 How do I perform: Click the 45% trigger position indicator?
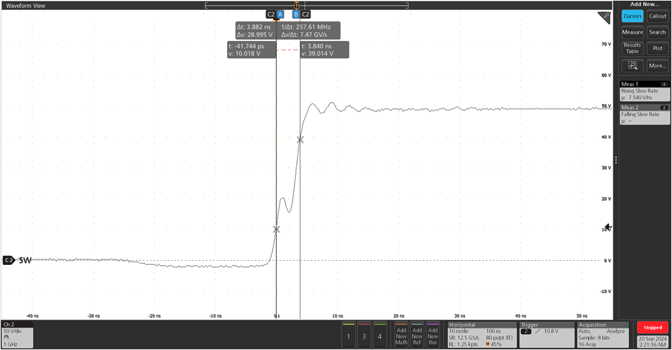(x=493, y=345)
